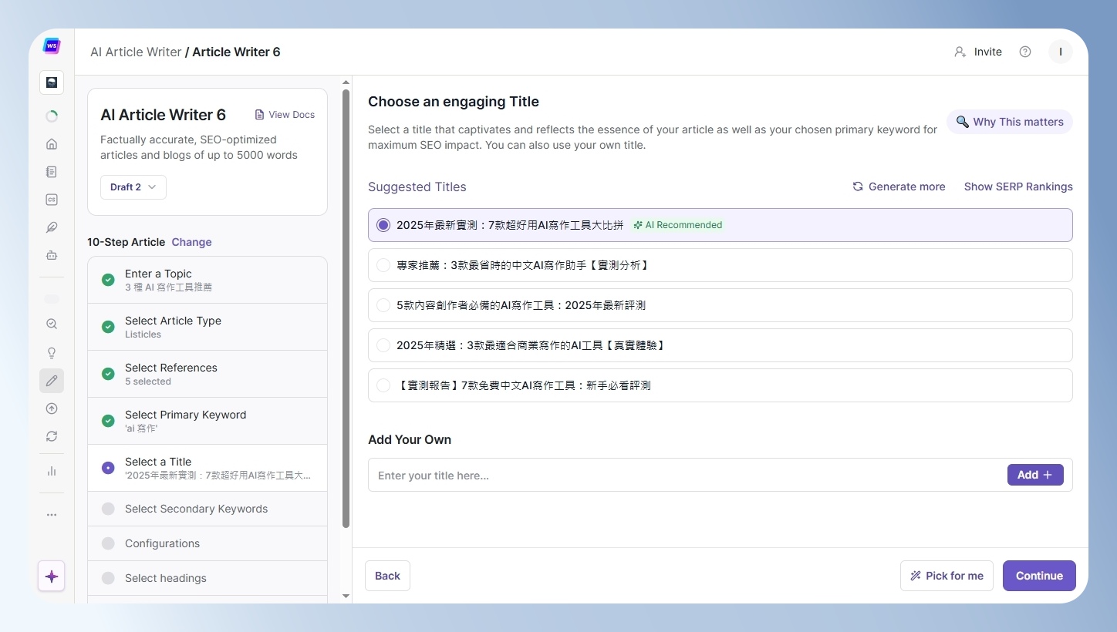
Task: Click the Invite add-user icon
Action: tap(960, 52)
